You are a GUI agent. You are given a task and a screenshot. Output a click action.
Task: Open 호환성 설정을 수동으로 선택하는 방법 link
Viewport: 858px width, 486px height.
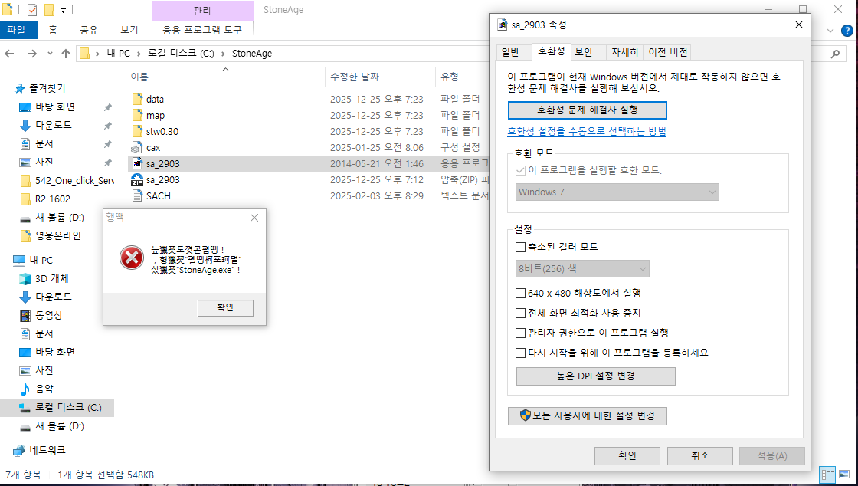coord(587,131)
